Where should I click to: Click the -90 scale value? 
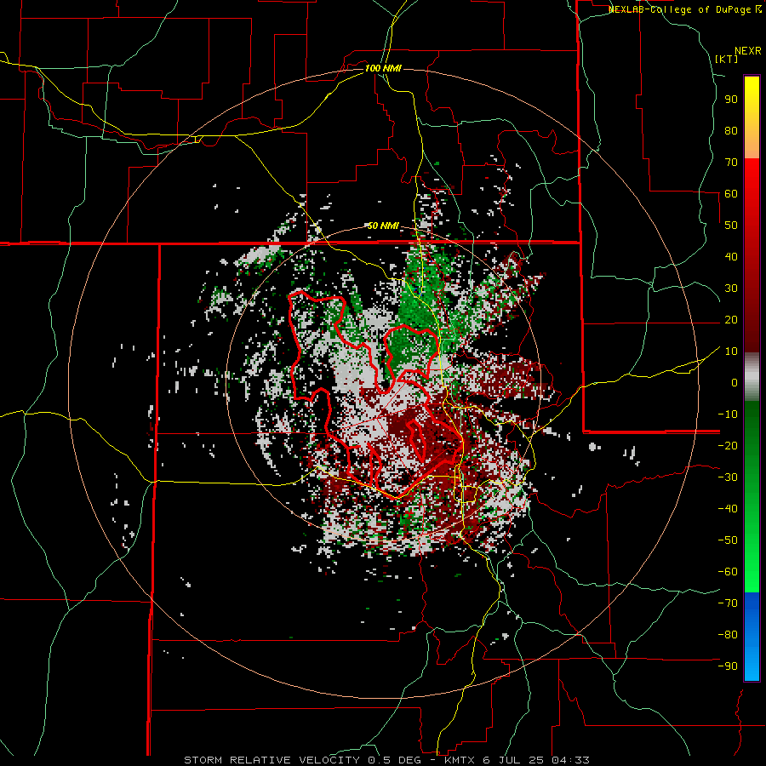pos(728,666)
